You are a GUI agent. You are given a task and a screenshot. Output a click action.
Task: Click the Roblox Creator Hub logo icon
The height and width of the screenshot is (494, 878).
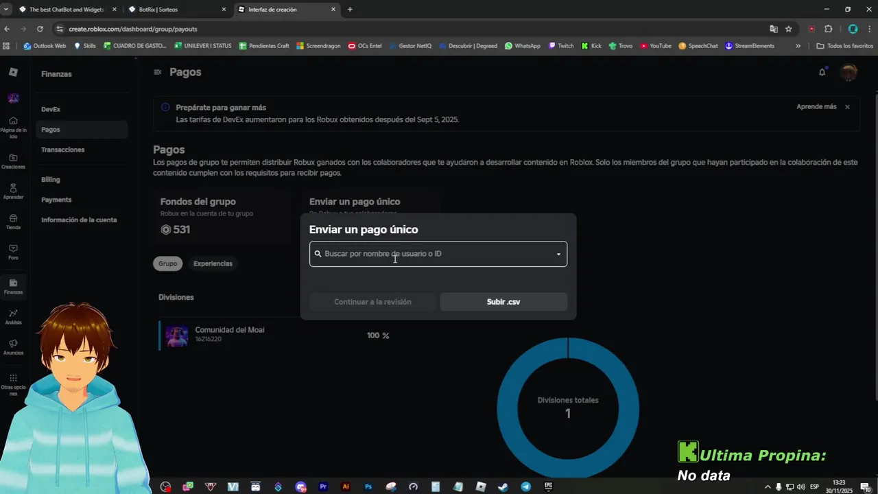(x=13, y=72)
